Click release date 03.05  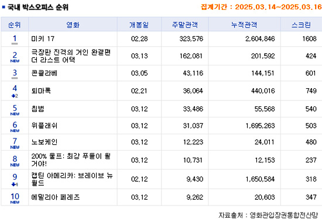(x=139, y=73)
